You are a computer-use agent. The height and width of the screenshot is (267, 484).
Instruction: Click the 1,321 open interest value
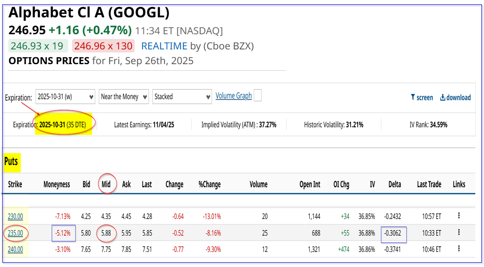[x=314, y=250]
